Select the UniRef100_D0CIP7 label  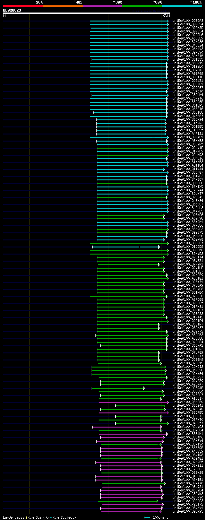point(188,324)
